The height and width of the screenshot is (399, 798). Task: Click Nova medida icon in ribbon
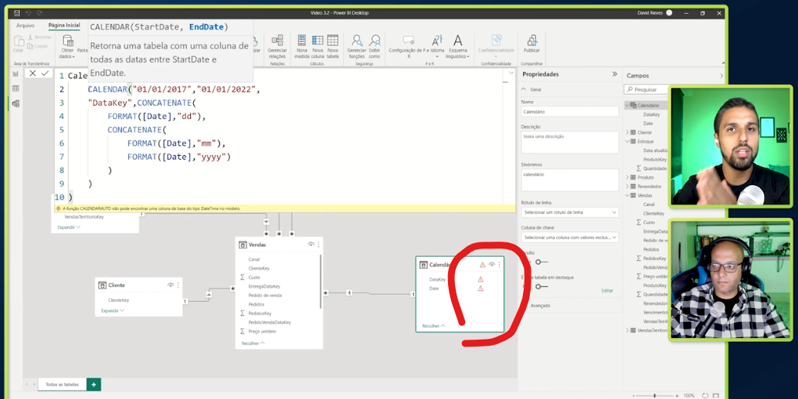[301, 42]
